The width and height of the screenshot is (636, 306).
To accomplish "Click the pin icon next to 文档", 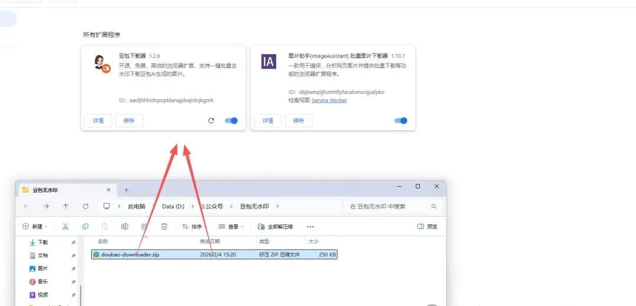I will 74,256.
